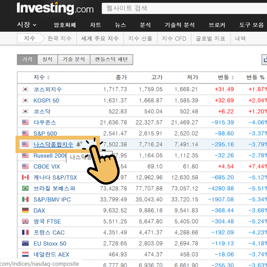Open the S&P 500 link
The image size is (267, 267).
point(45,134)
